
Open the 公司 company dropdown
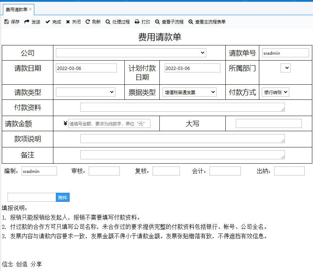[131, 53]
